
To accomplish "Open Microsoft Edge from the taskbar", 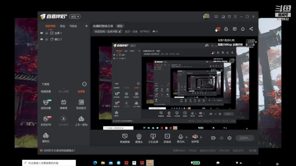I will (95, 163).
